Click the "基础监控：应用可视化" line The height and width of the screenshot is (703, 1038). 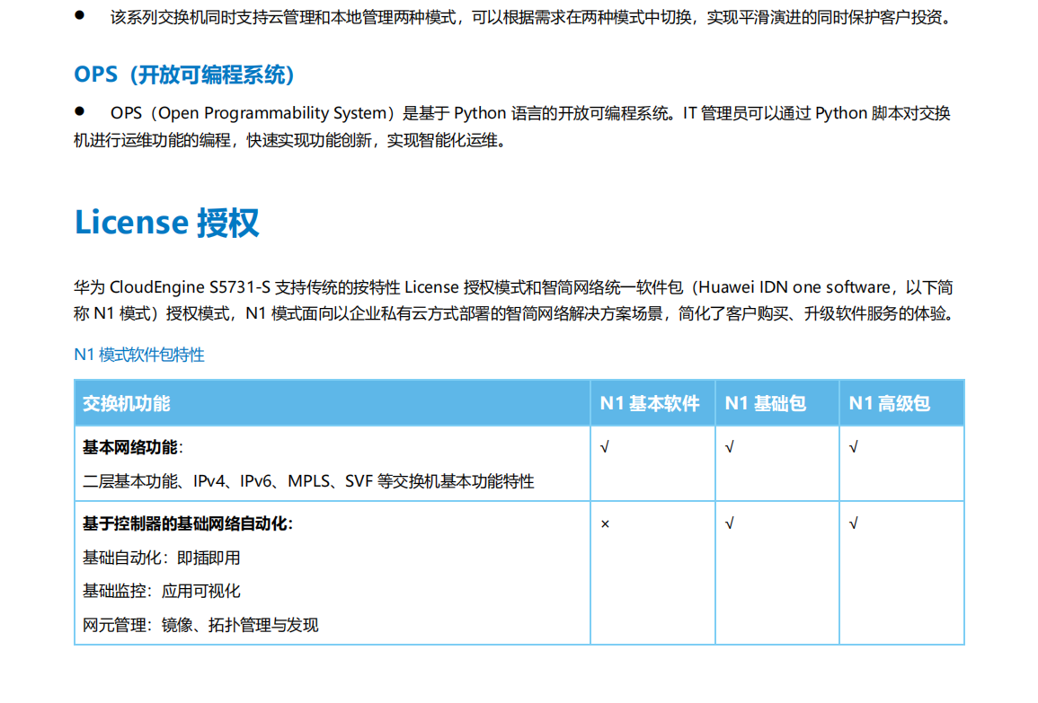162,591
